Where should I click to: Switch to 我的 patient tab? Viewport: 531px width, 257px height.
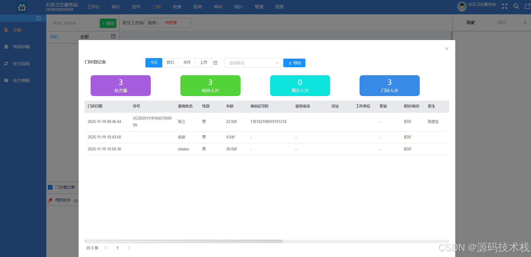(54, 37)
